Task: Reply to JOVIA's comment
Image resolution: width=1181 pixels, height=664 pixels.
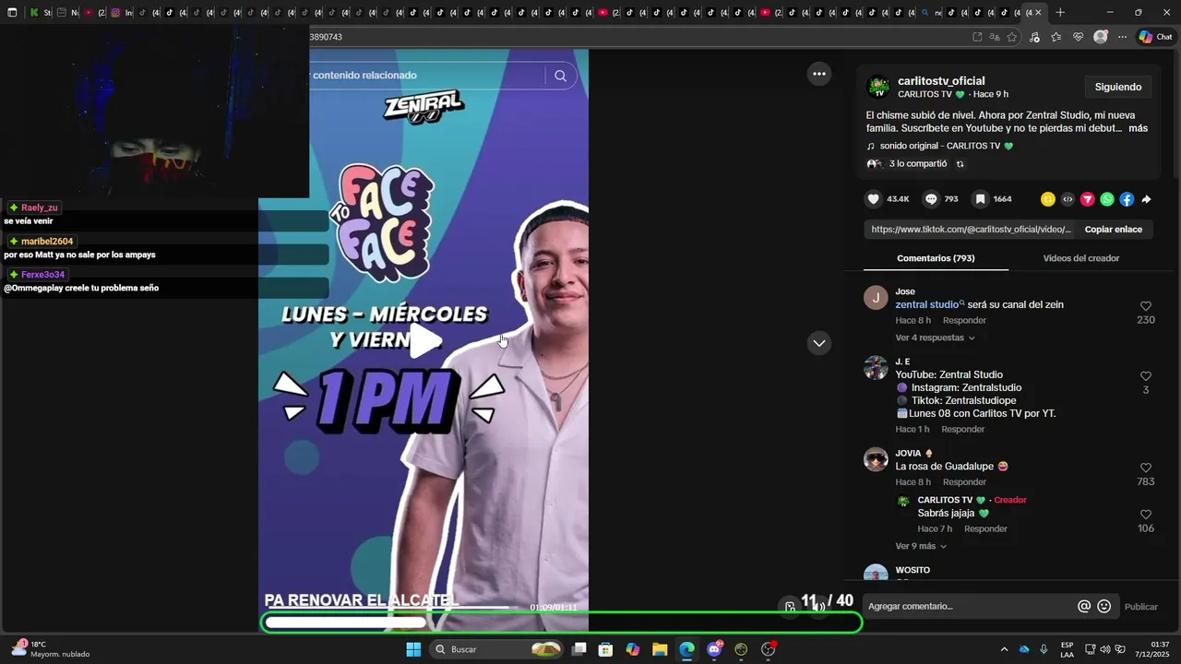Action: click(964, 482)
